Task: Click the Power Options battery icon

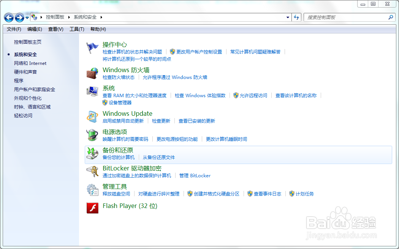Action: point(92,135)
